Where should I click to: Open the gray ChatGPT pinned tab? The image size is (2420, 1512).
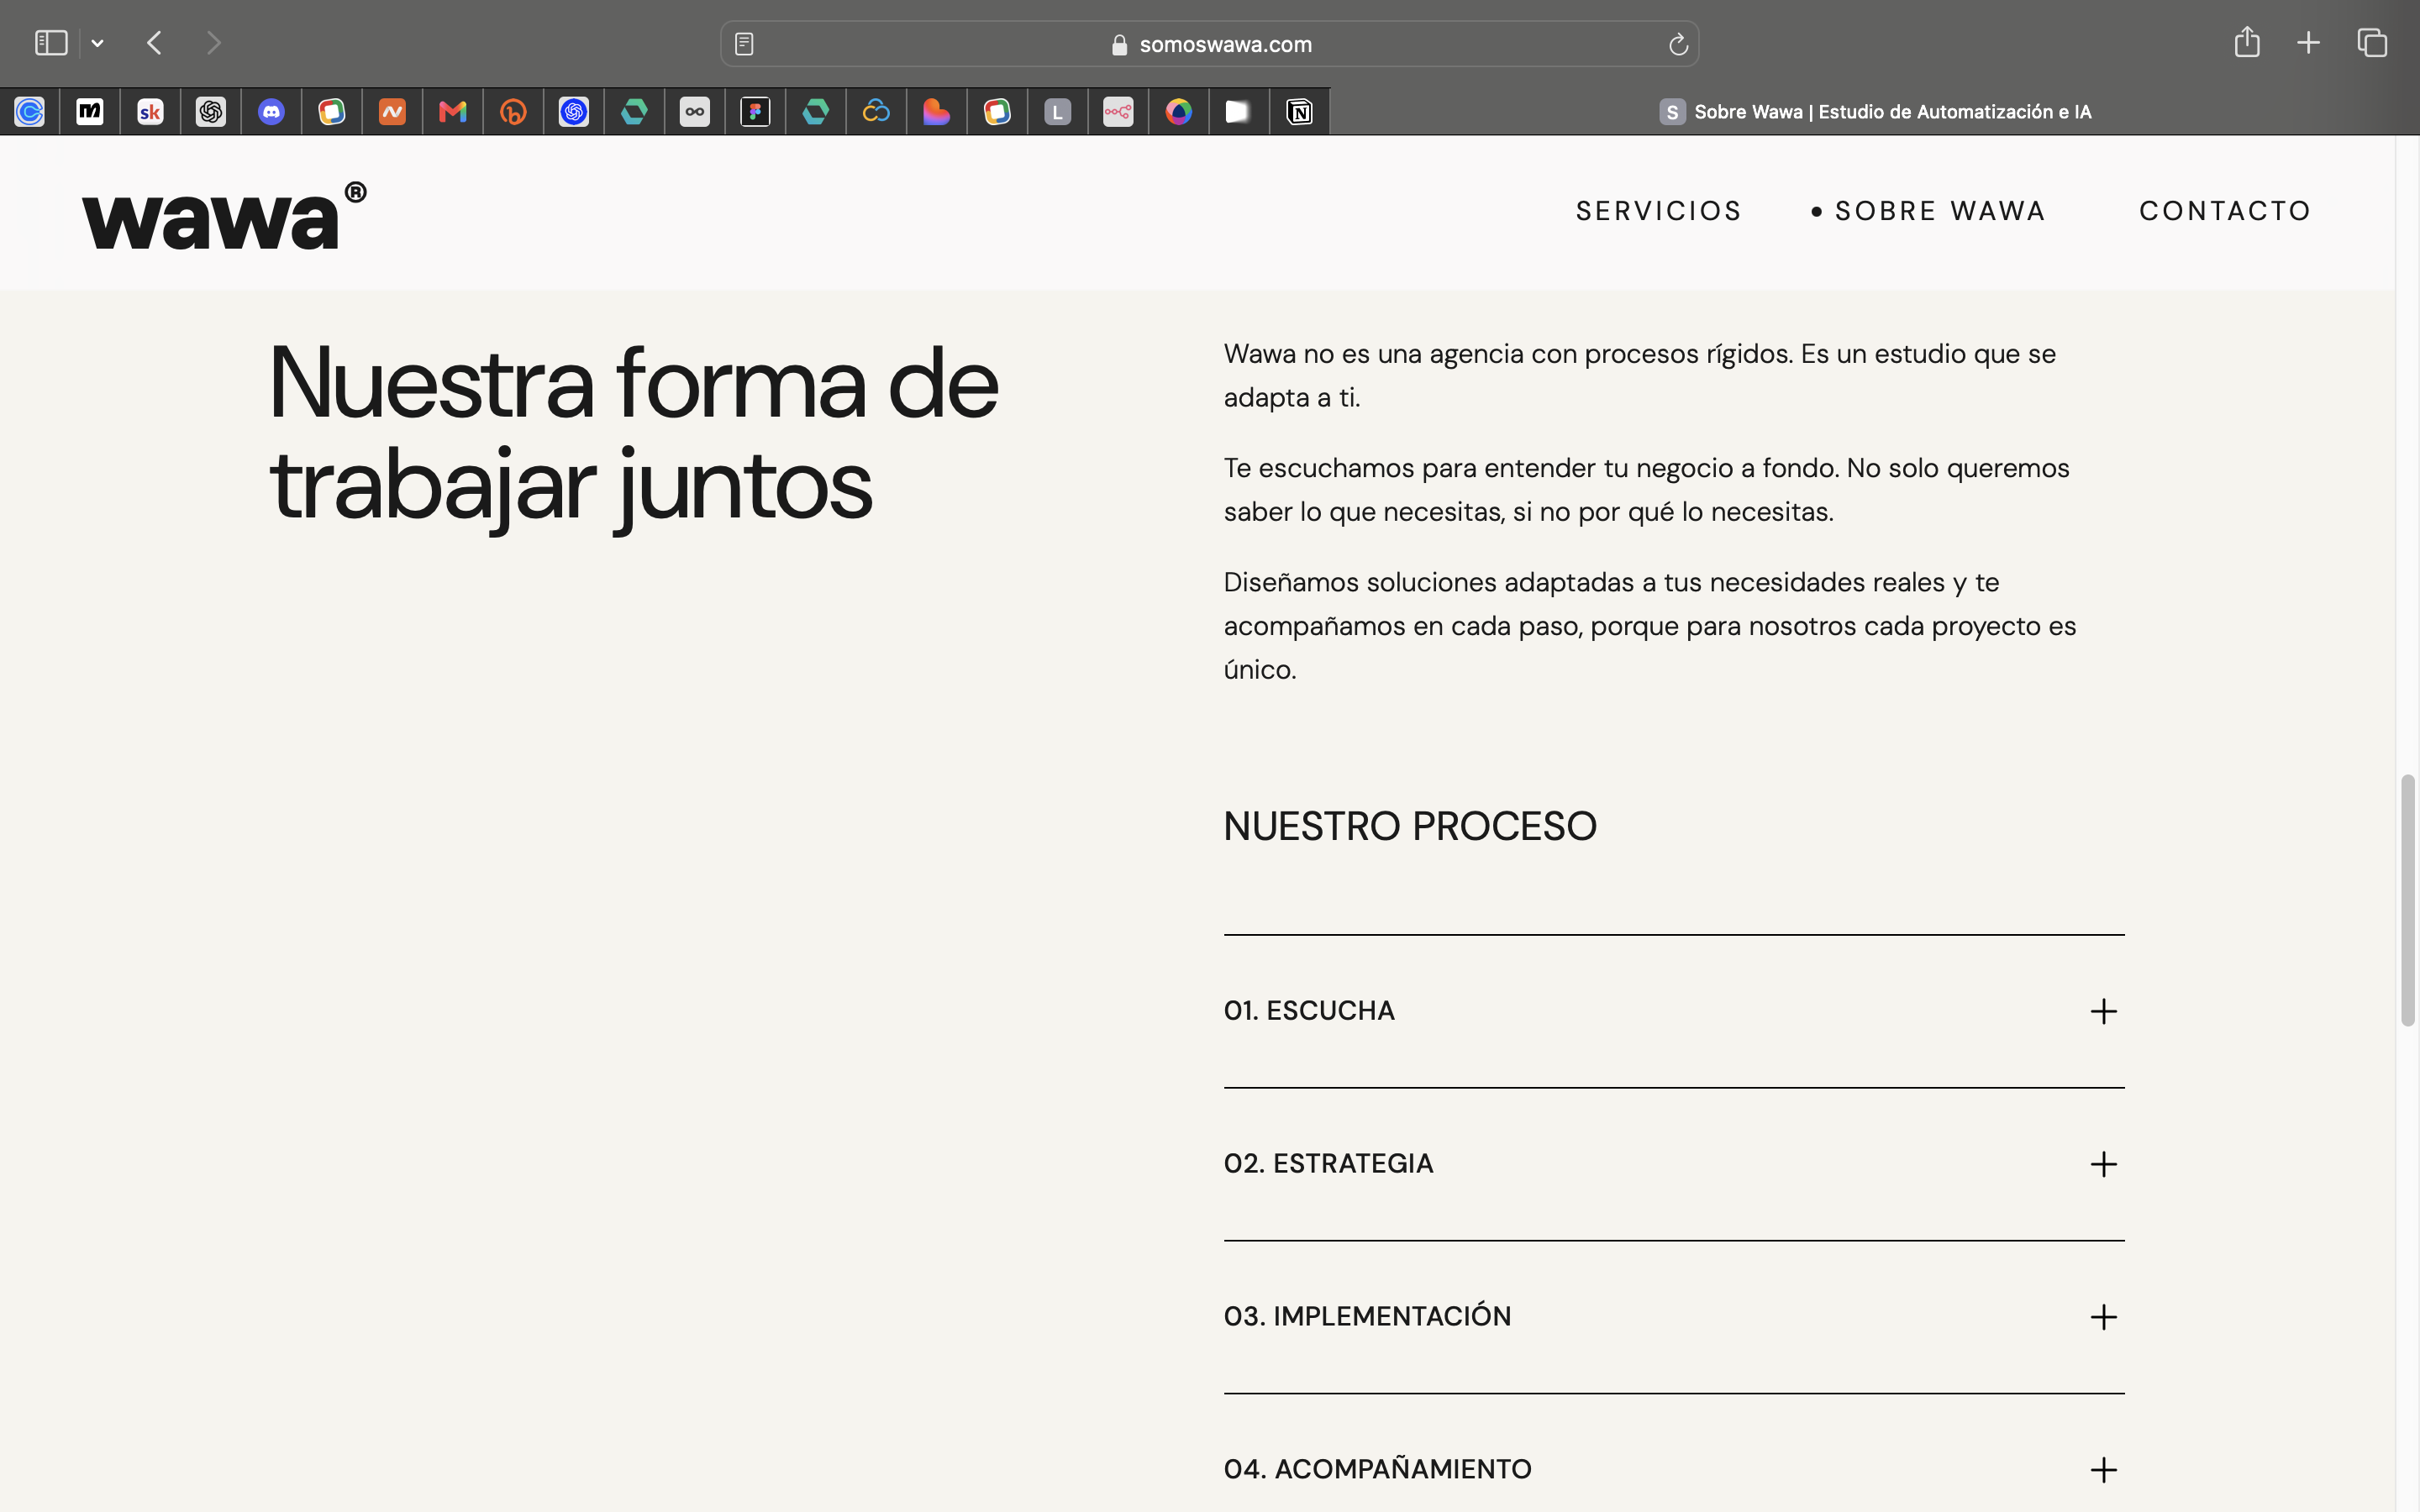(x=211, y=111)
